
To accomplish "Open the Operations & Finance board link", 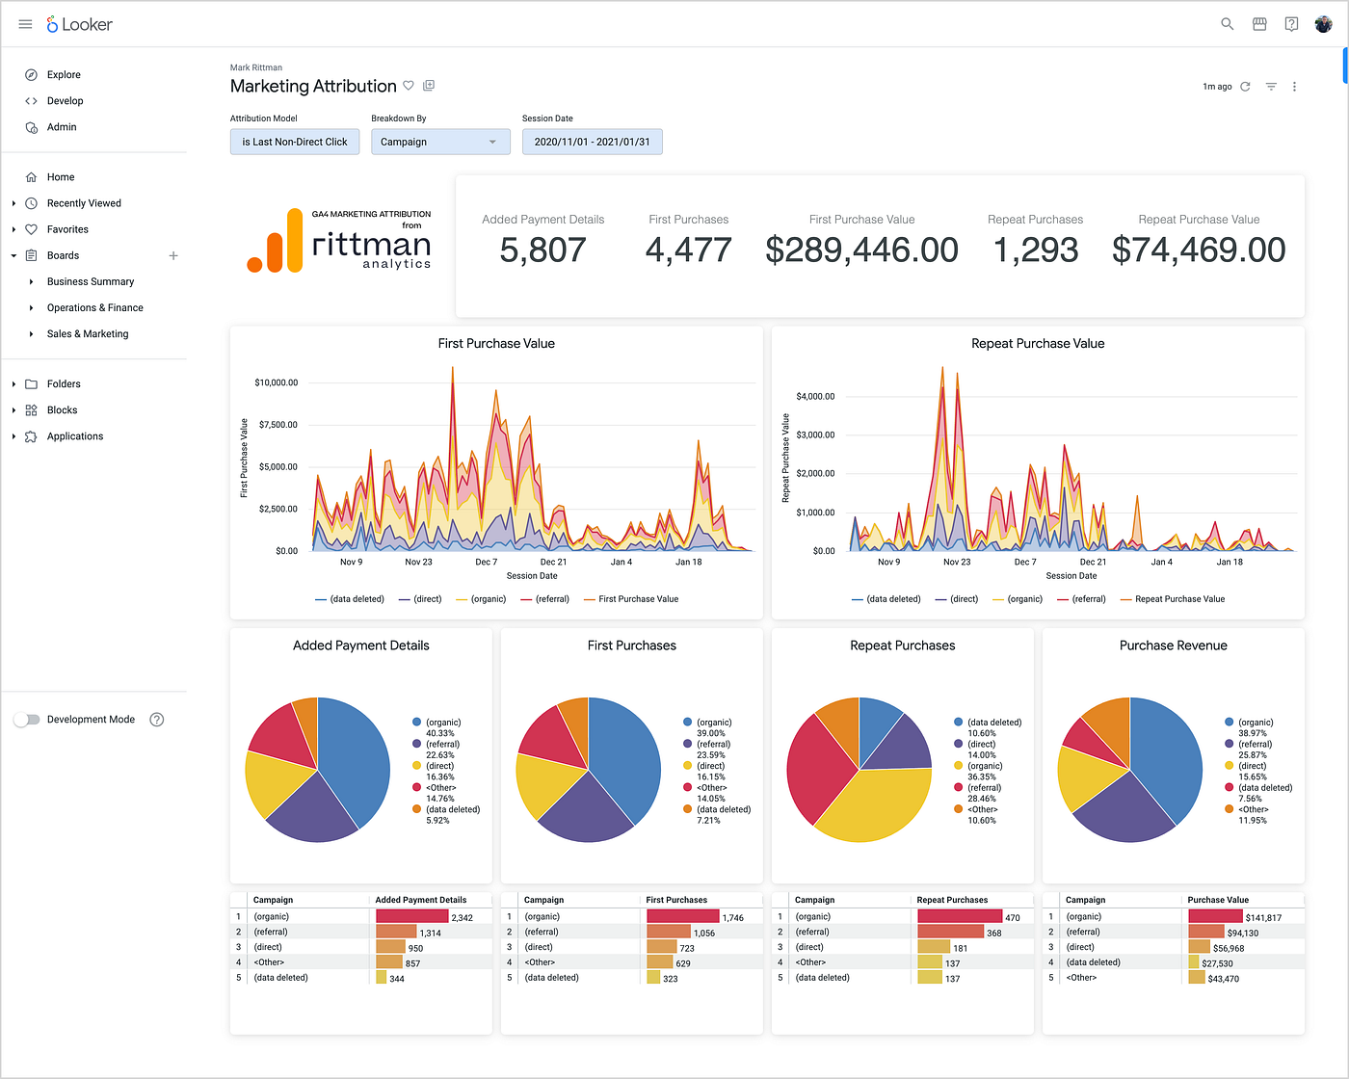I will 95,307.
